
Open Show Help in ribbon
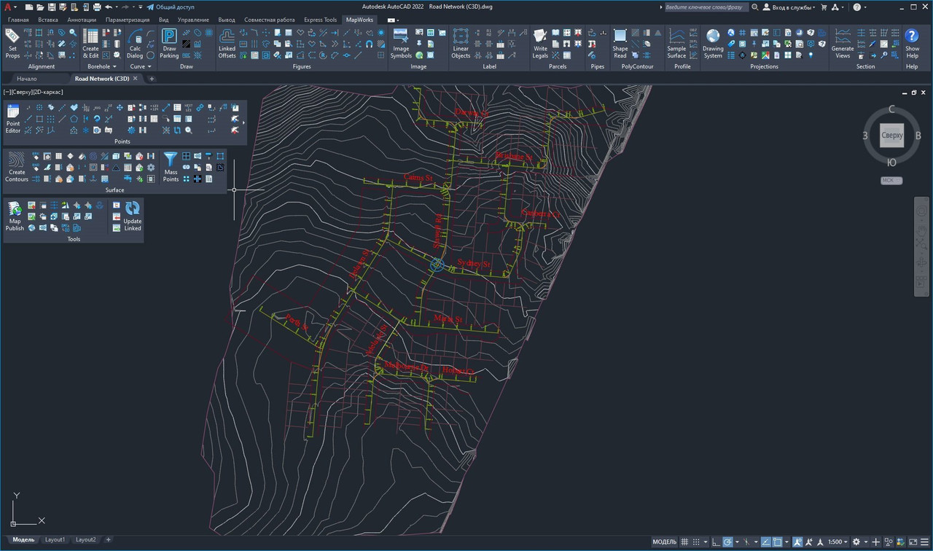click(912, 44)
